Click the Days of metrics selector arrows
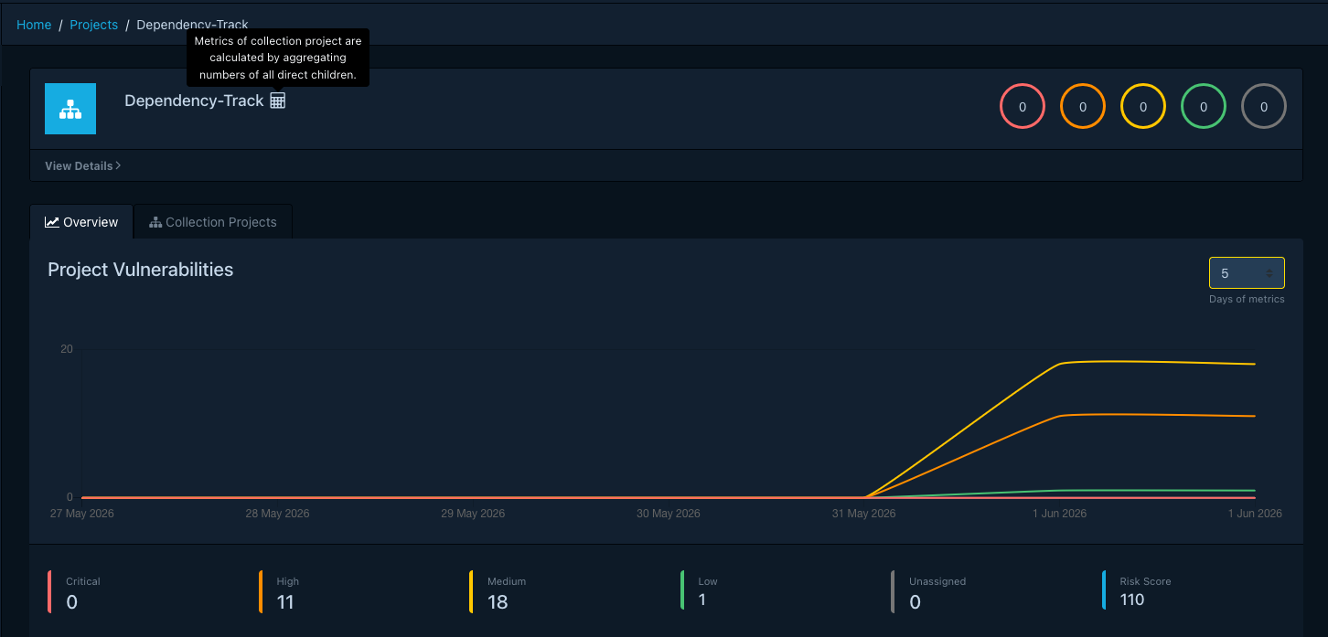 click(x=1269, y=273)
